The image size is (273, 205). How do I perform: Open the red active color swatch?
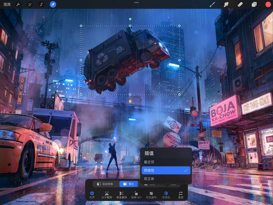click(x=268, y=4)
